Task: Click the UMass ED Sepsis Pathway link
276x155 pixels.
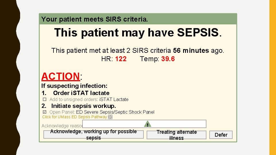Action: click(x=74, y=117)
